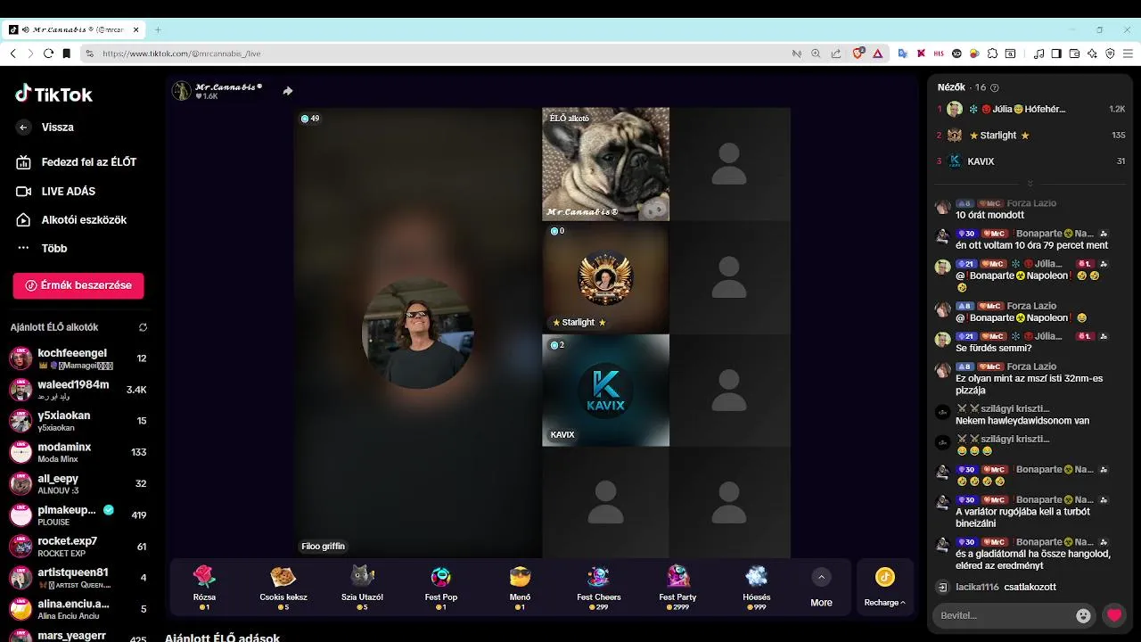The height and width of the screenshot is (642, 1141).
Task: Open kochfeeengel live channel
Action: pyautogui.click(x=78, y=358)
